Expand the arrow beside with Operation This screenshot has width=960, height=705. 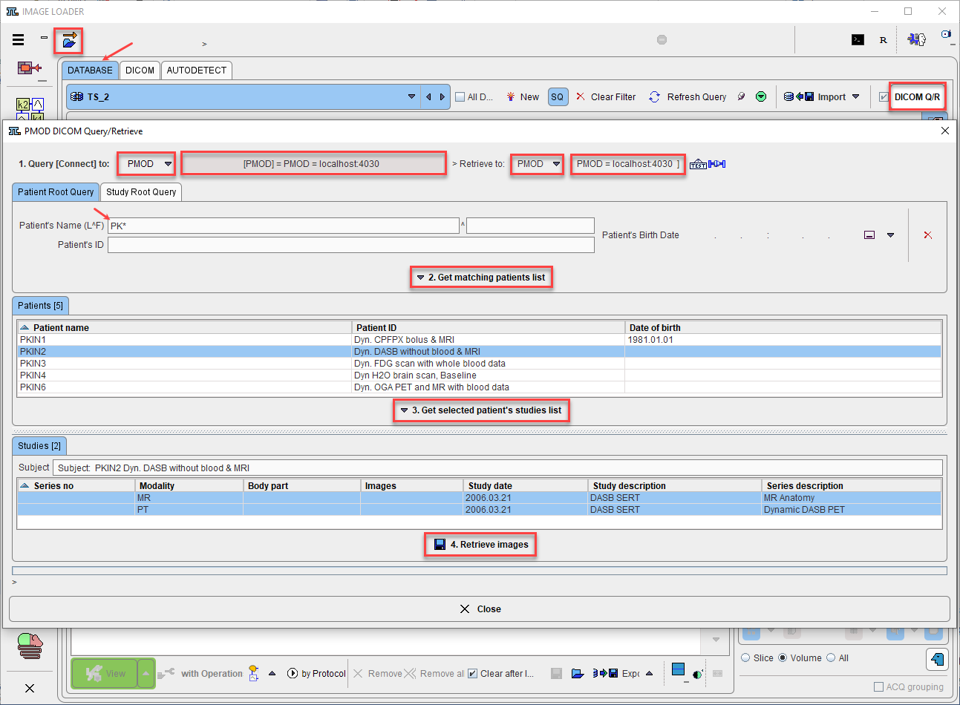point(272,674)
